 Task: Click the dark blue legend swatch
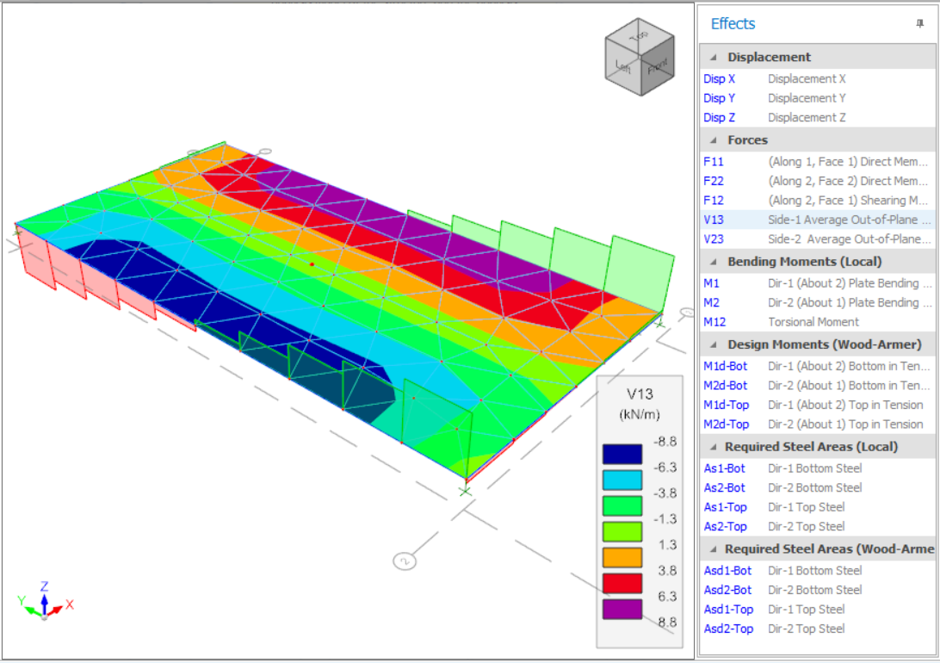(622, 454)
